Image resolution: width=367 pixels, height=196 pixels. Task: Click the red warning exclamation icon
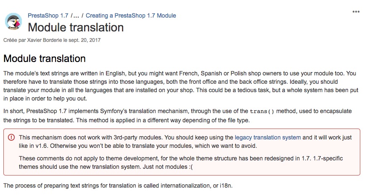[x=11, y=137]
